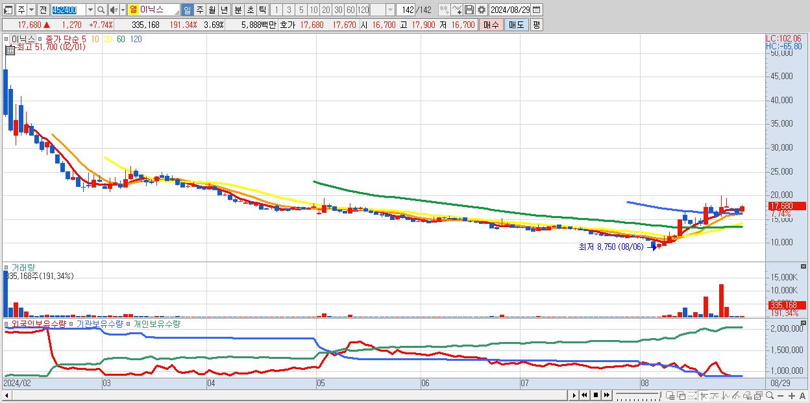Expand the speaker options dropdown arrow
Screen dimensions: 810x403
pos(123,10)
